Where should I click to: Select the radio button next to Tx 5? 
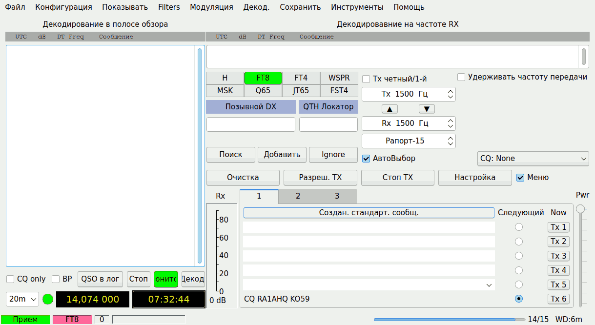(x=519, y=284)
